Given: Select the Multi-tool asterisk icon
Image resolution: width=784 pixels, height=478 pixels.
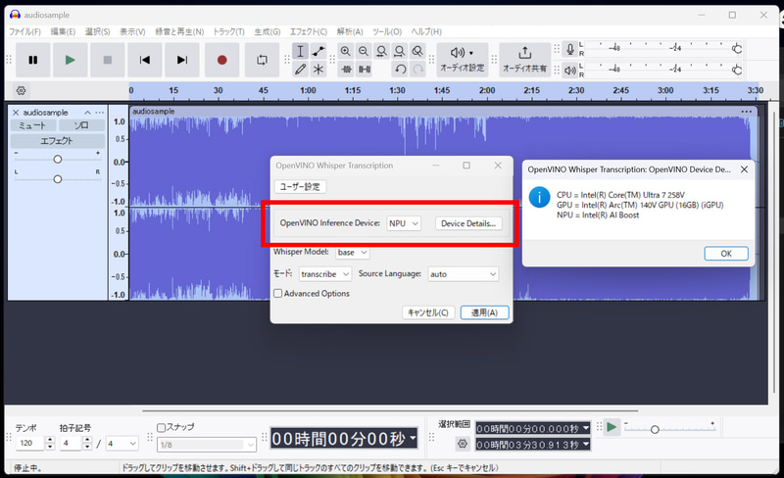Looking at the screenshot, I should tap(318, 69).
